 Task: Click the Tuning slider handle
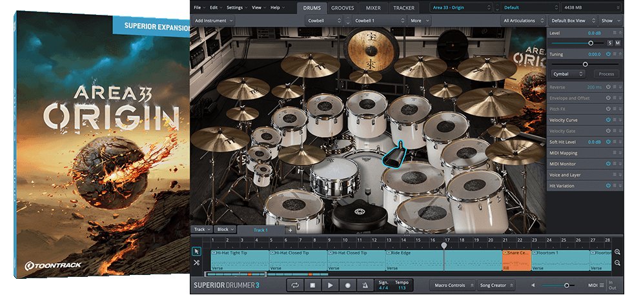tap(585, 65)
